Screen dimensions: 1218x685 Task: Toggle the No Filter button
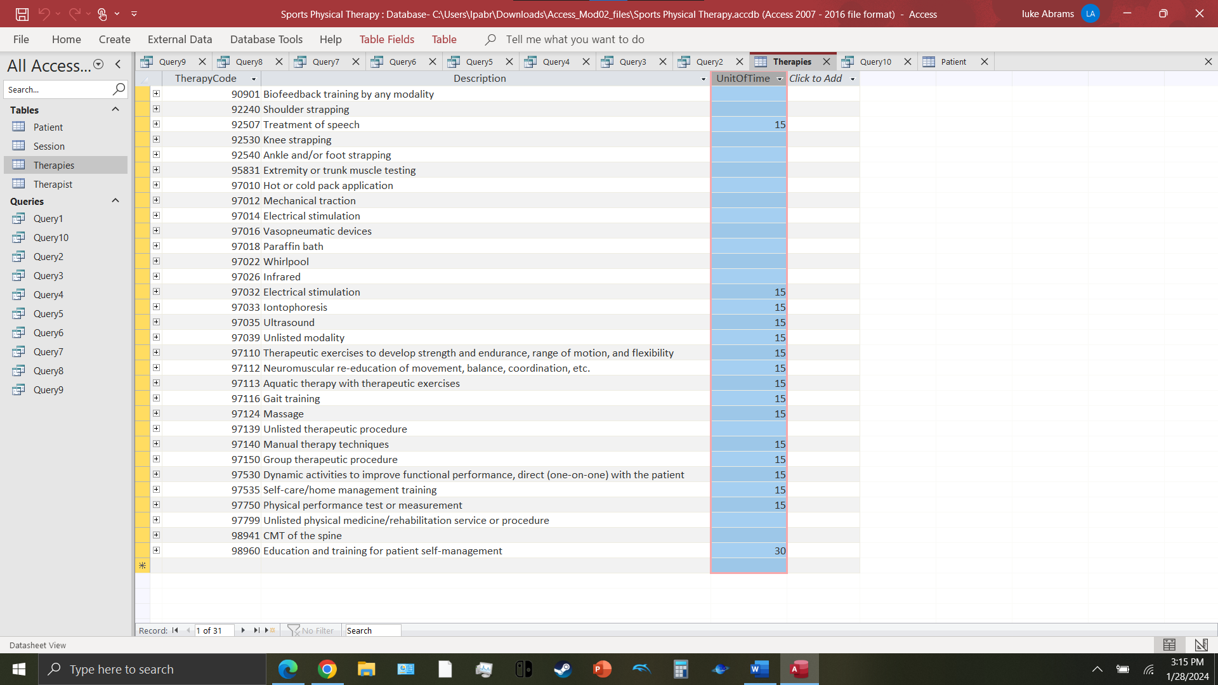311,630
